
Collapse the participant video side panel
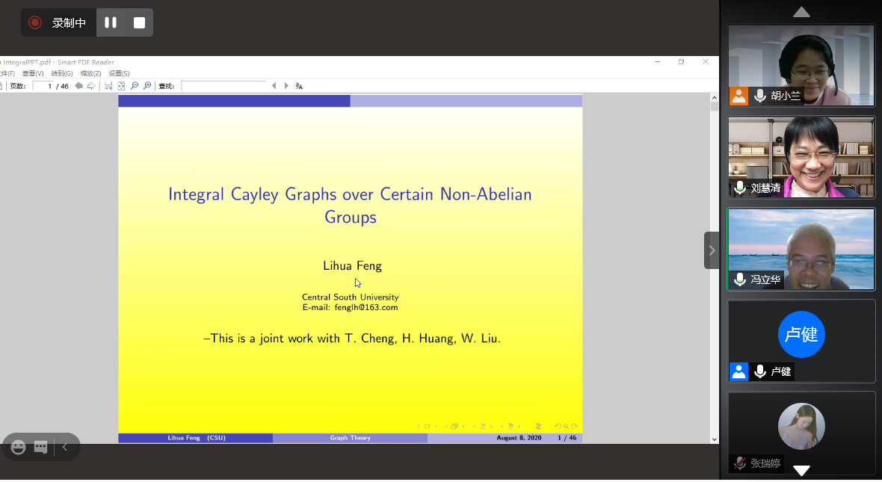tap(712, 250)
